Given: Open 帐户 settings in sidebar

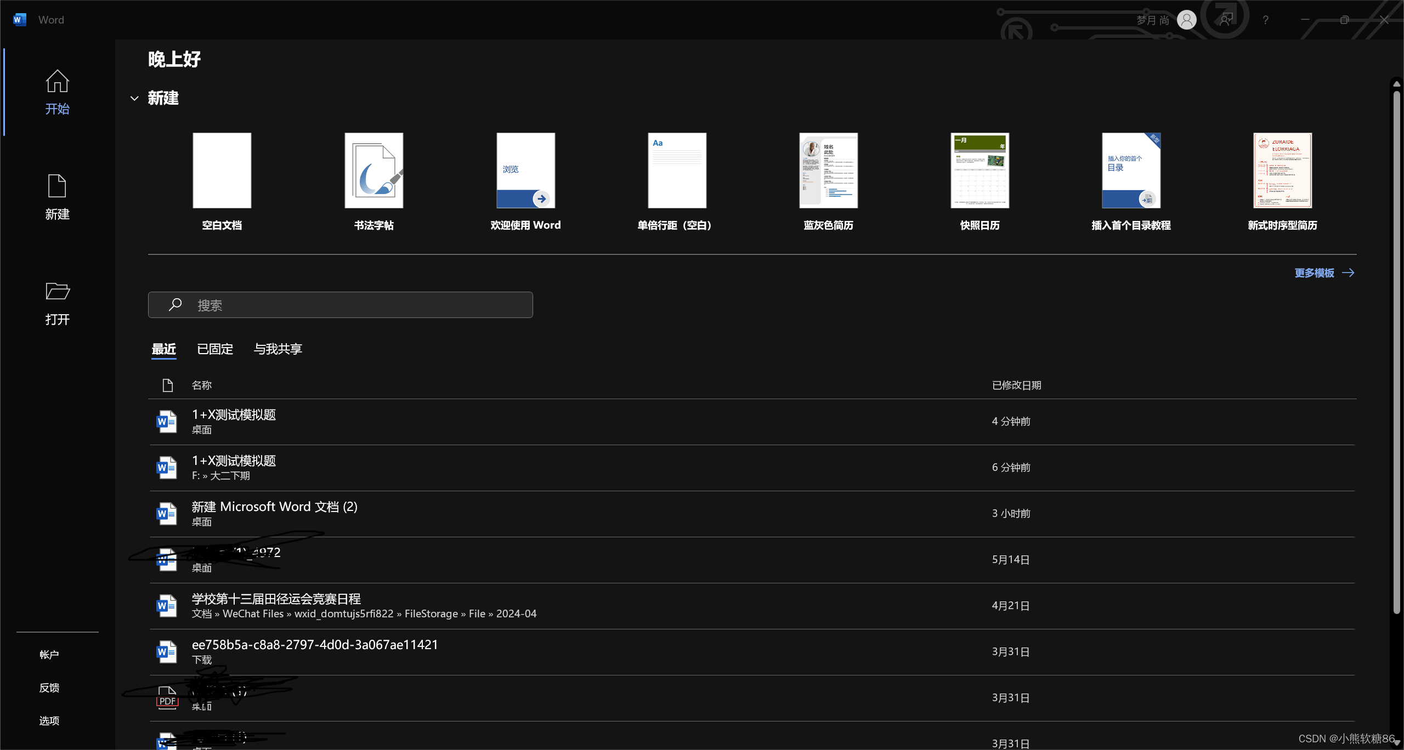Looking at the screenshot, I should point(49,655).
